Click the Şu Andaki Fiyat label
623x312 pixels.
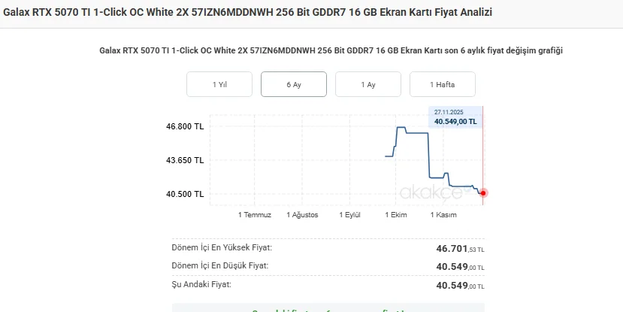[201, 285]
